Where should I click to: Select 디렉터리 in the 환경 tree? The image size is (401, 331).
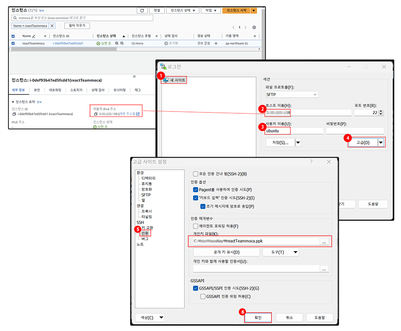pos(148,178)
